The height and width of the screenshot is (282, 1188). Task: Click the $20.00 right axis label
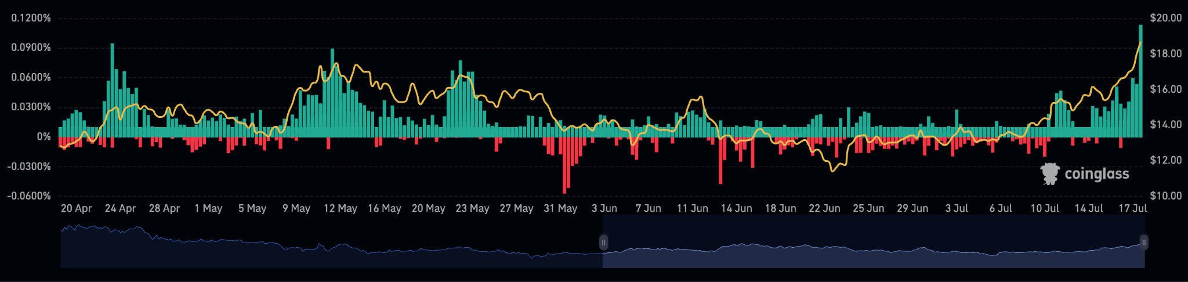1165,18
